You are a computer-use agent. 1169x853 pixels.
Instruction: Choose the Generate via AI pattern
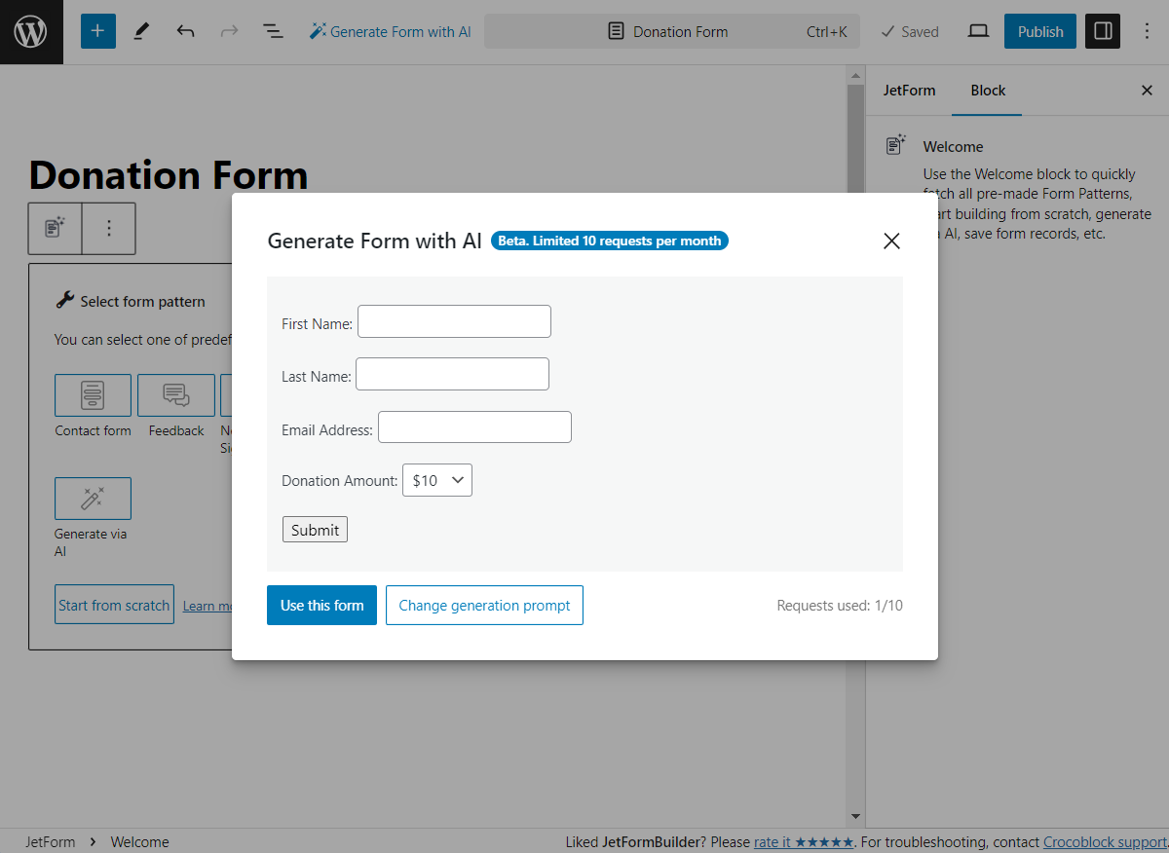(x=93, y=499)
